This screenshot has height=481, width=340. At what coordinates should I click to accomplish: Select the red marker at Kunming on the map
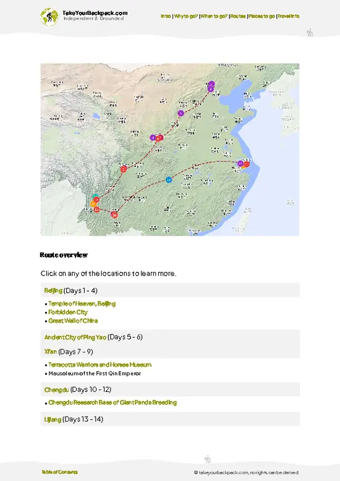point(114,215)
